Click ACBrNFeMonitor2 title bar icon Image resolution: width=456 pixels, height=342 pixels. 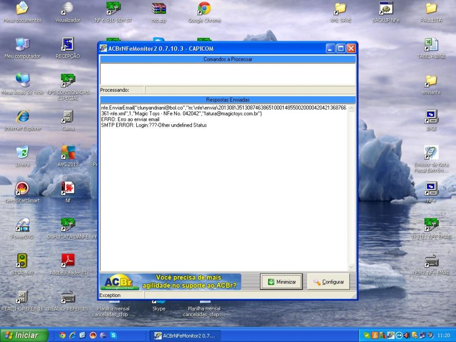point(103,48)
